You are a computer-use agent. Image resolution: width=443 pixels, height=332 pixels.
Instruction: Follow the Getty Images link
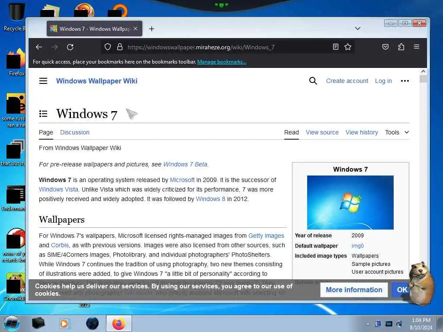266,236
